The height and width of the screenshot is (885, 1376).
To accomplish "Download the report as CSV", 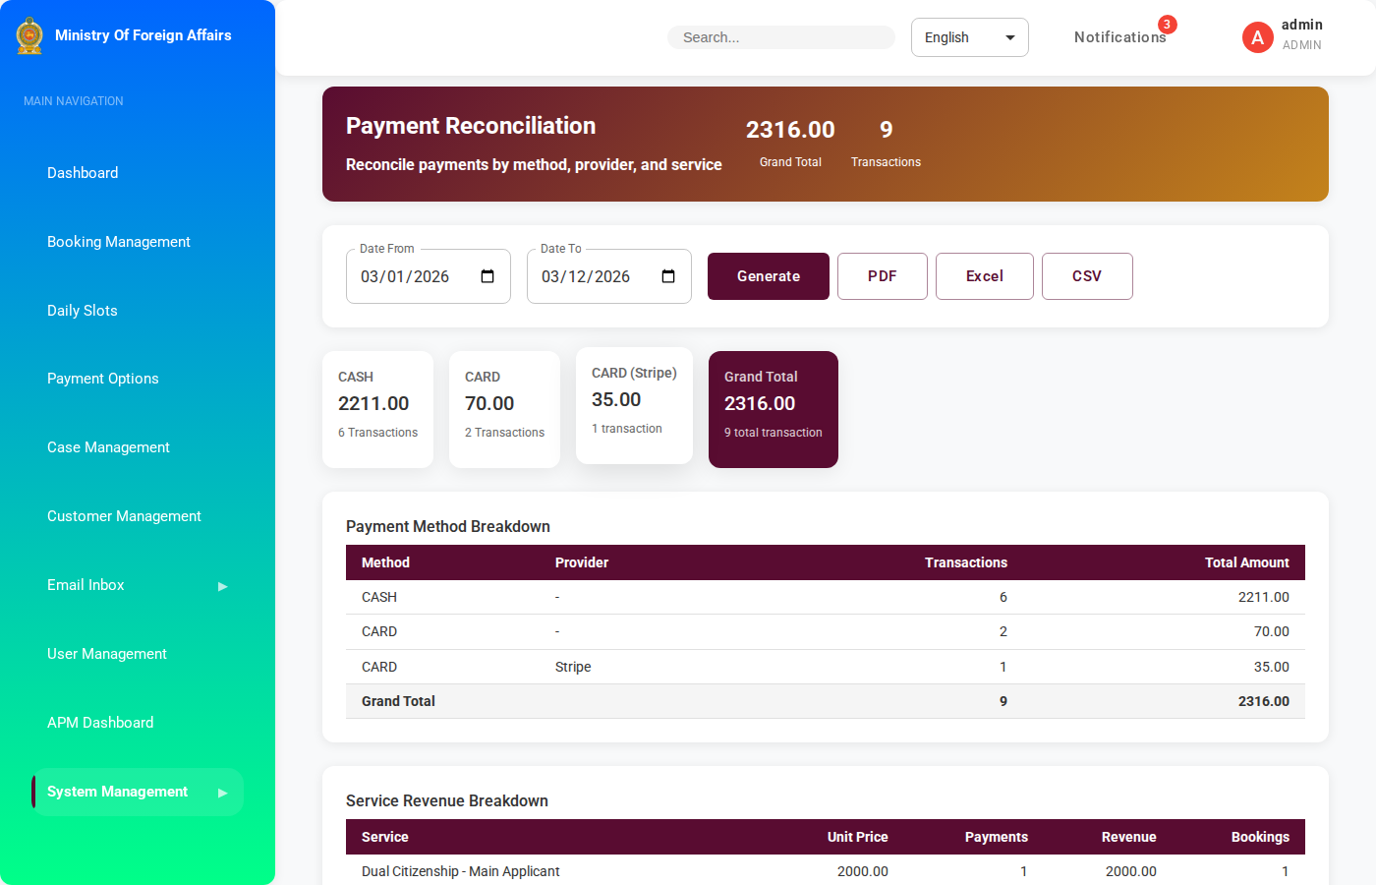I will coord(1086,276).
